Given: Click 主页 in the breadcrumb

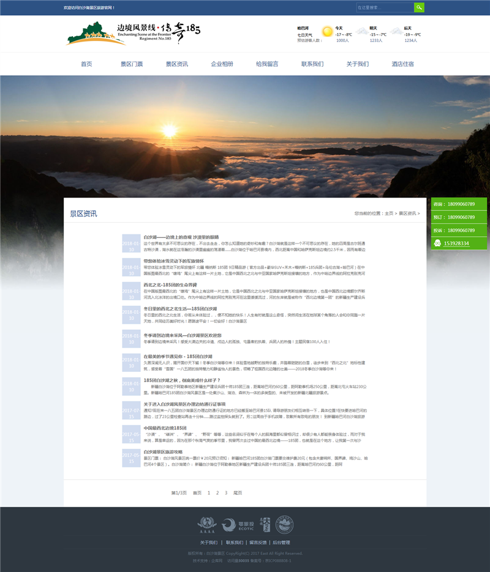Looking at the screenshot, I should coord(389,214).
